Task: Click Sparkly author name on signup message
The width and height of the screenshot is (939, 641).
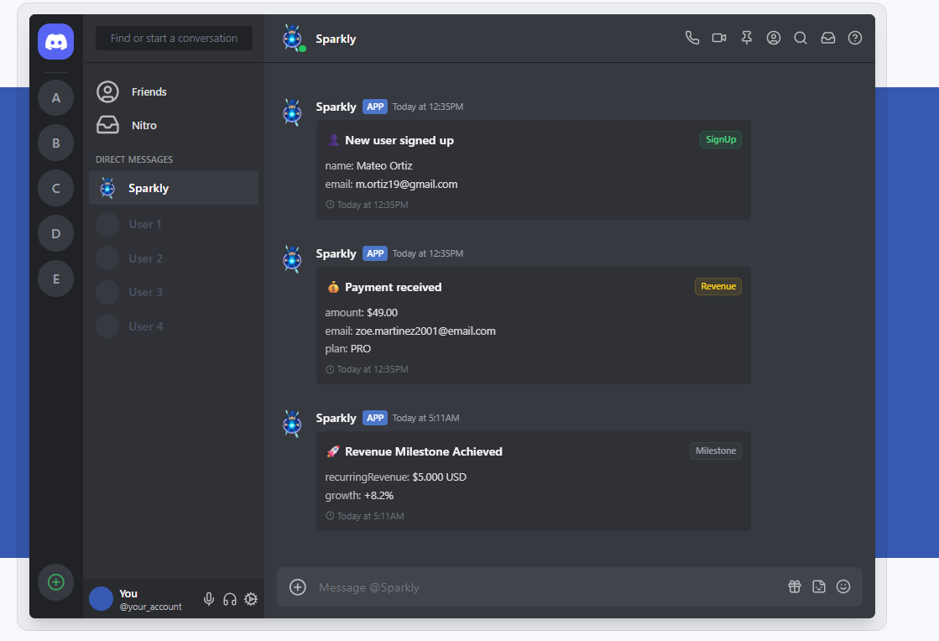Action: click(336, 107)
